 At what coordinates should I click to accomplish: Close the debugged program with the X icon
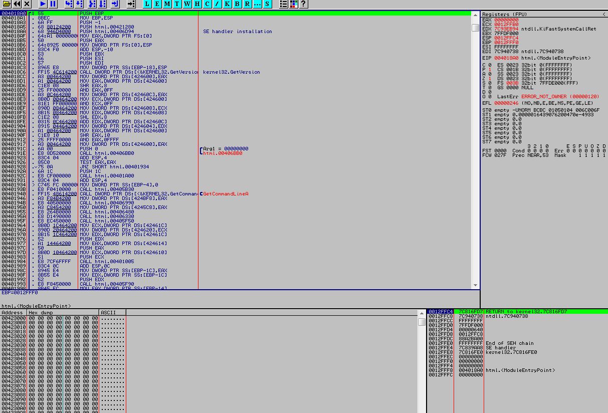27,4
